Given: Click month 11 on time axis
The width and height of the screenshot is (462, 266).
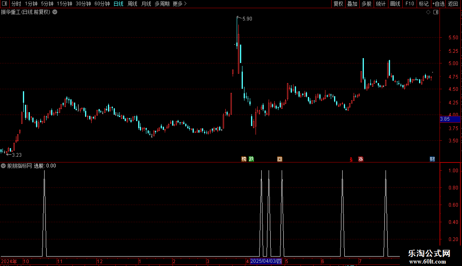Looking at the screenshot, I should 60,261.
